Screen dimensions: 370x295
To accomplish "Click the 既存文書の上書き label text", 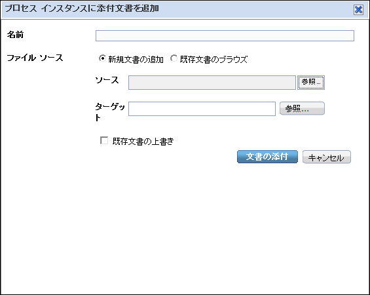I will coord(143,141).
